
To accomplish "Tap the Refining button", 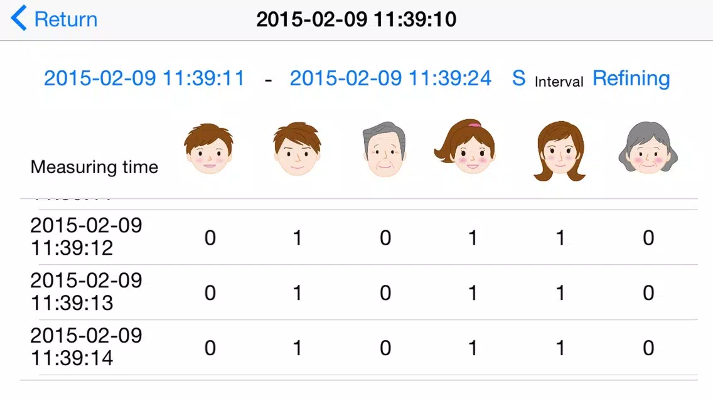I will coord(631,78).
